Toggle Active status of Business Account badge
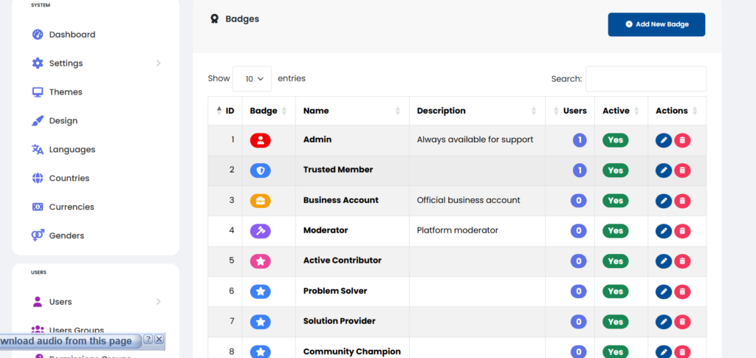This screenshot has width=756, height=358. click(615, 201)
